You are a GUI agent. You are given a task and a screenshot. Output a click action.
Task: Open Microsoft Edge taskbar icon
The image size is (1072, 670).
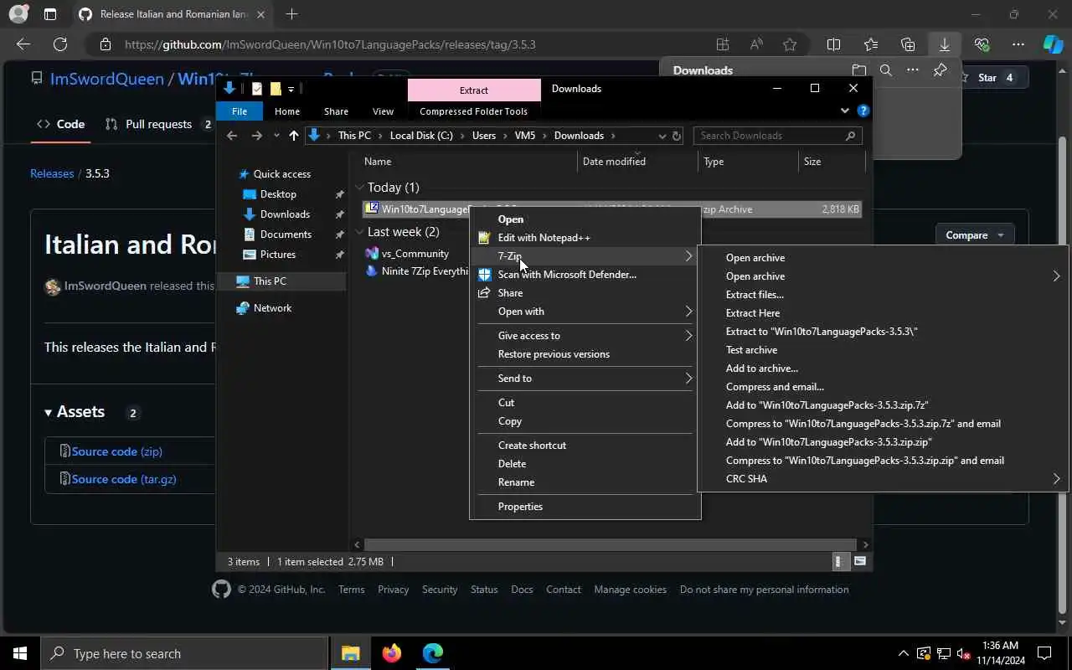(x=432, y=653)
